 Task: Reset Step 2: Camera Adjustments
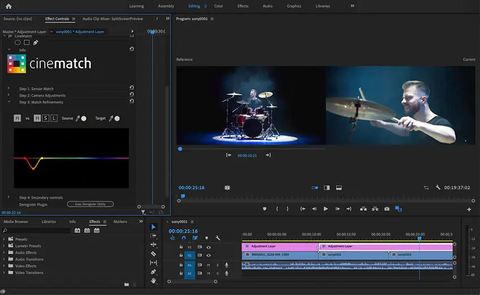(x=132, y=94)
